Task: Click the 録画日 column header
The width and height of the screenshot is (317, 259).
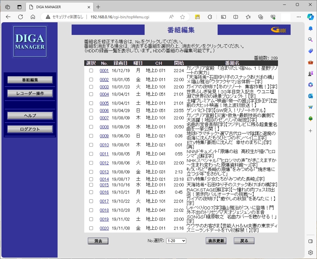Action: (x=120, y=63)
